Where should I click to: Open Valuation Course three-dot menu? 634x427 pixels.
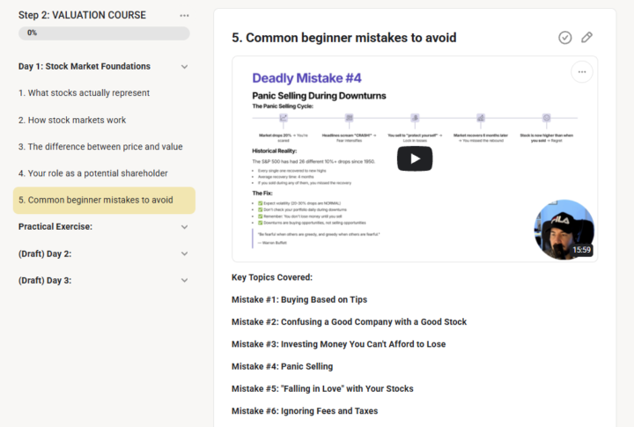click(184, 16)
